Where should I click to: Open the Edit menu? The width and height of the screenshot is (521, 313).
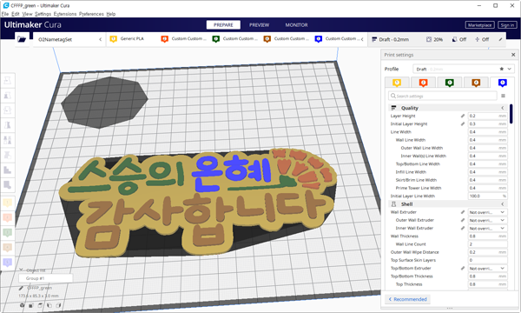point(16,14)
